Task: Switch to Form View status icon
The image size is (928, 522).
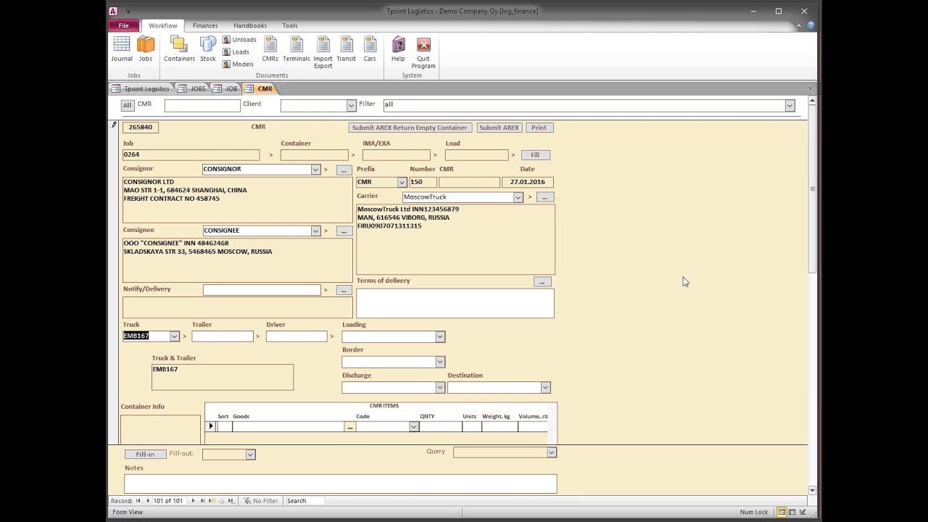Action: [x=782, y=512]
